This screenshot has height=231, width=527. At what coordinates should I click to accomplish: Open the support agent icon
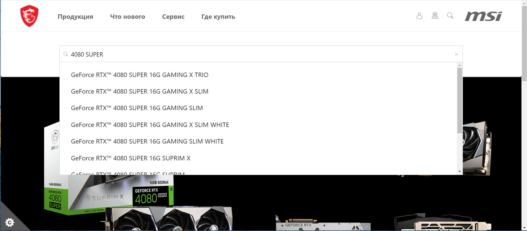435,16
